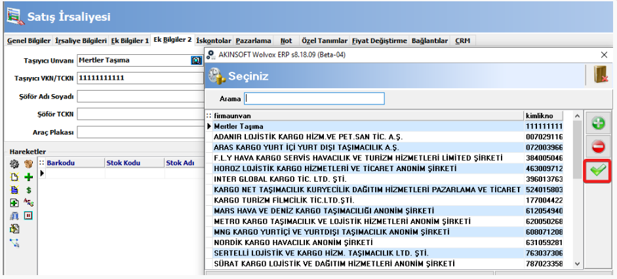This screenshot has height=279, width=617.
Task: Open carrier lookup icon beside Taşıyıcı Unvanı
Action: (196, 60)
